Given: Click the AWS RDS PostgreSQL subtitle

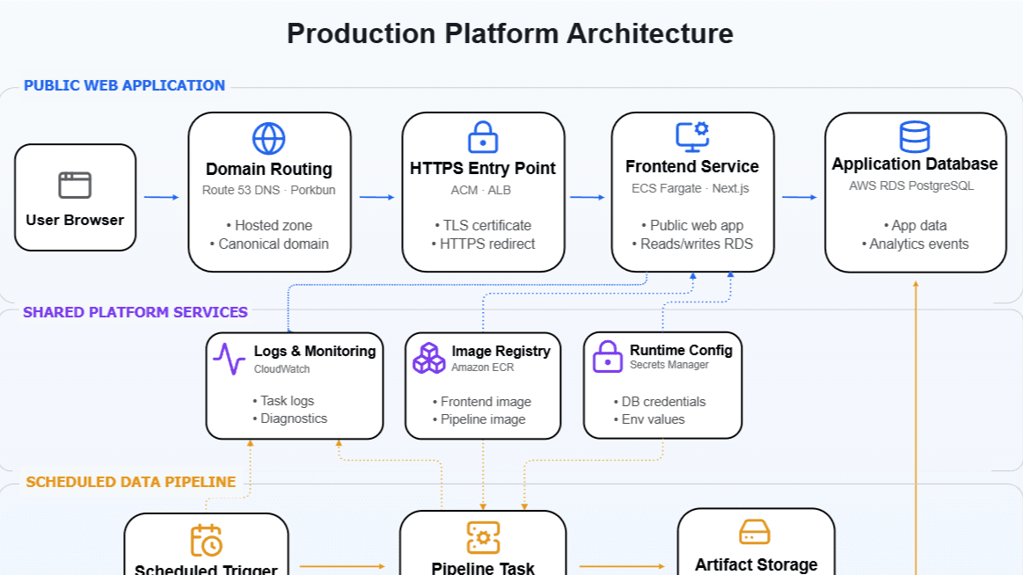Looking at the screenshot, I should pos(911,186).
